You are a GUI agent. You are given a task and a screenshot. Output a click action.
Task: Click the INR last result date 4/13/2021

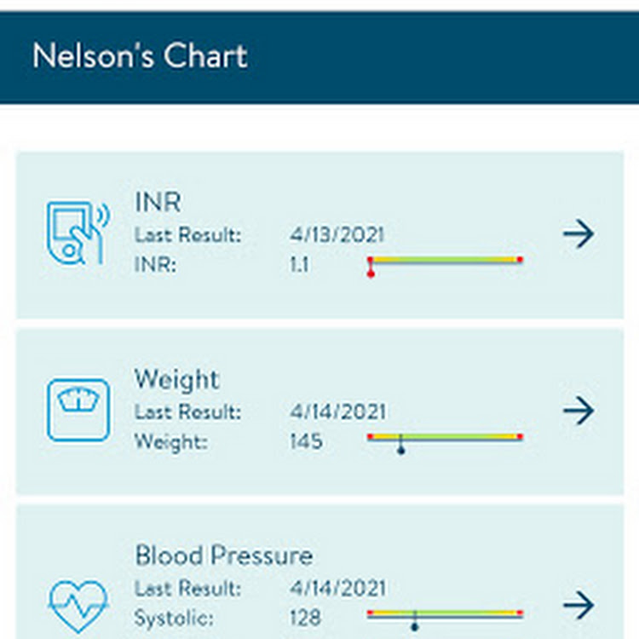point(337,235)
